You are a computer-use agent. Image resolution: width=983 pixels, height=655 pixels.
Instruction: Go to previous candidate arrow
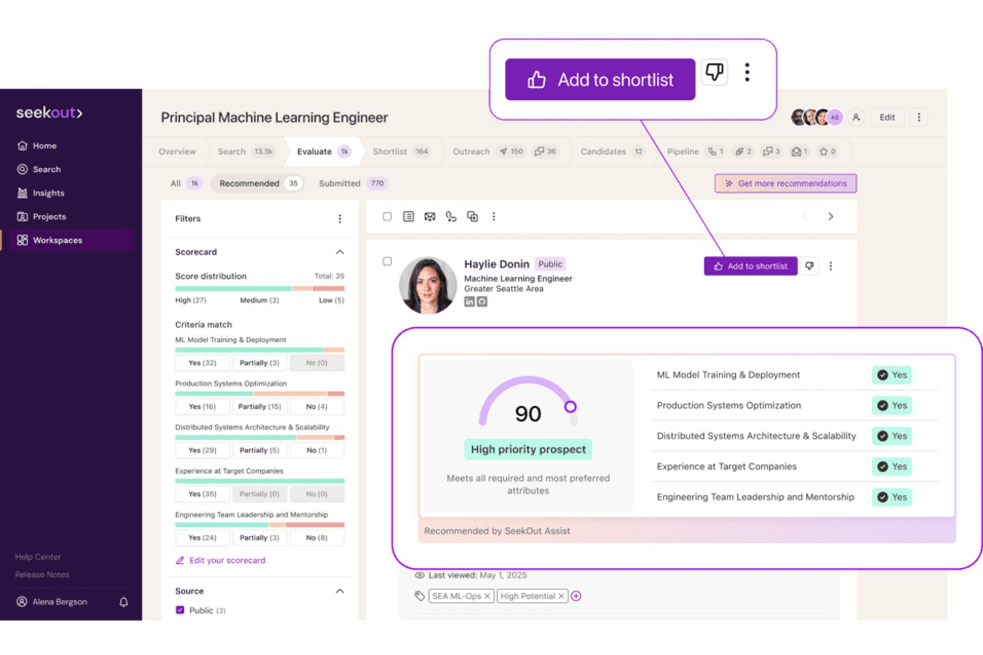pyautogui.click(x=805, y=216)
